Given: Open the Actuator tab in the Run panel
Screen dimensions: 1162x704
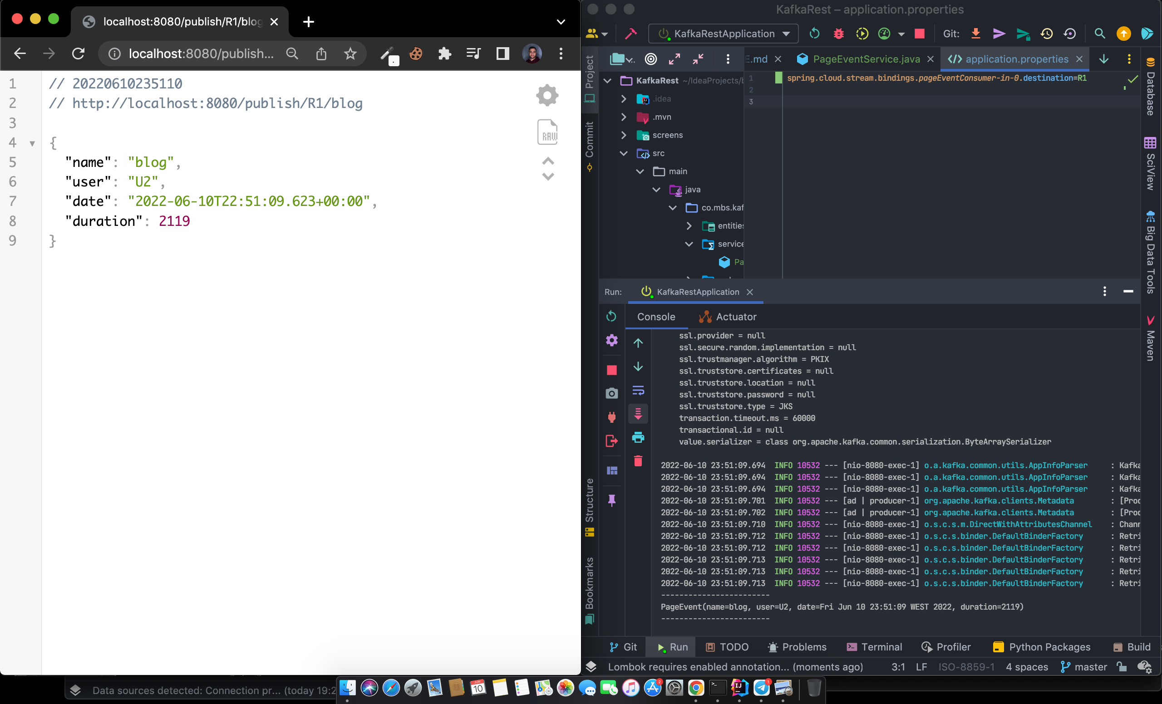Looking at the screenshot, I should click(728, 317).
